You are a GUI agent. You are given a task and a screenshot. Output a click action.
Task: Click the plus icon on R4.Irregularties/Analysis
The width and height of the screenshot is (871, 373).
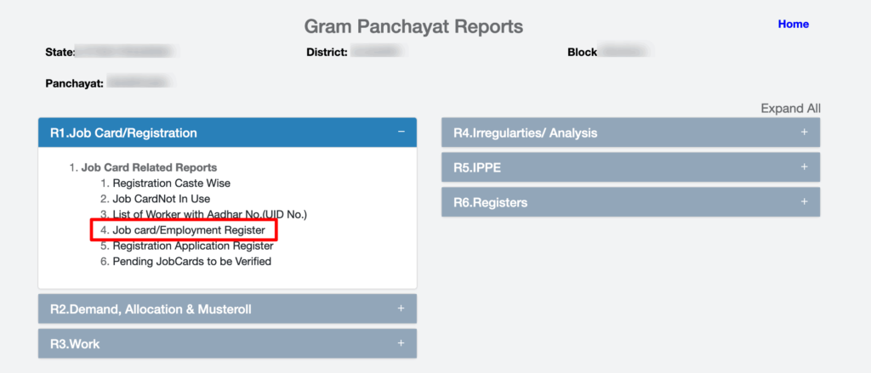tap(803, 133)
